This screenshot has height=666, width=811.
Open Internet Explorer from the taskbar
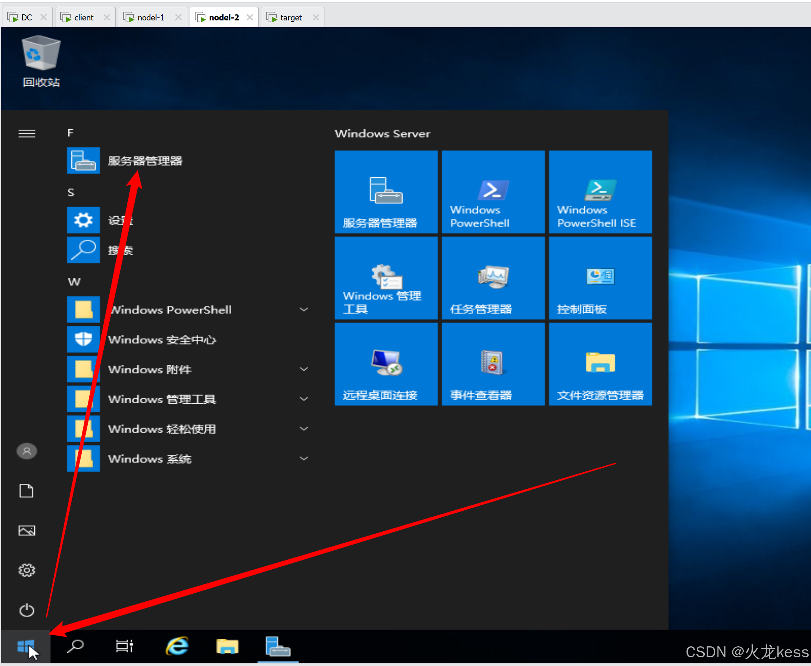click(177, 646)
